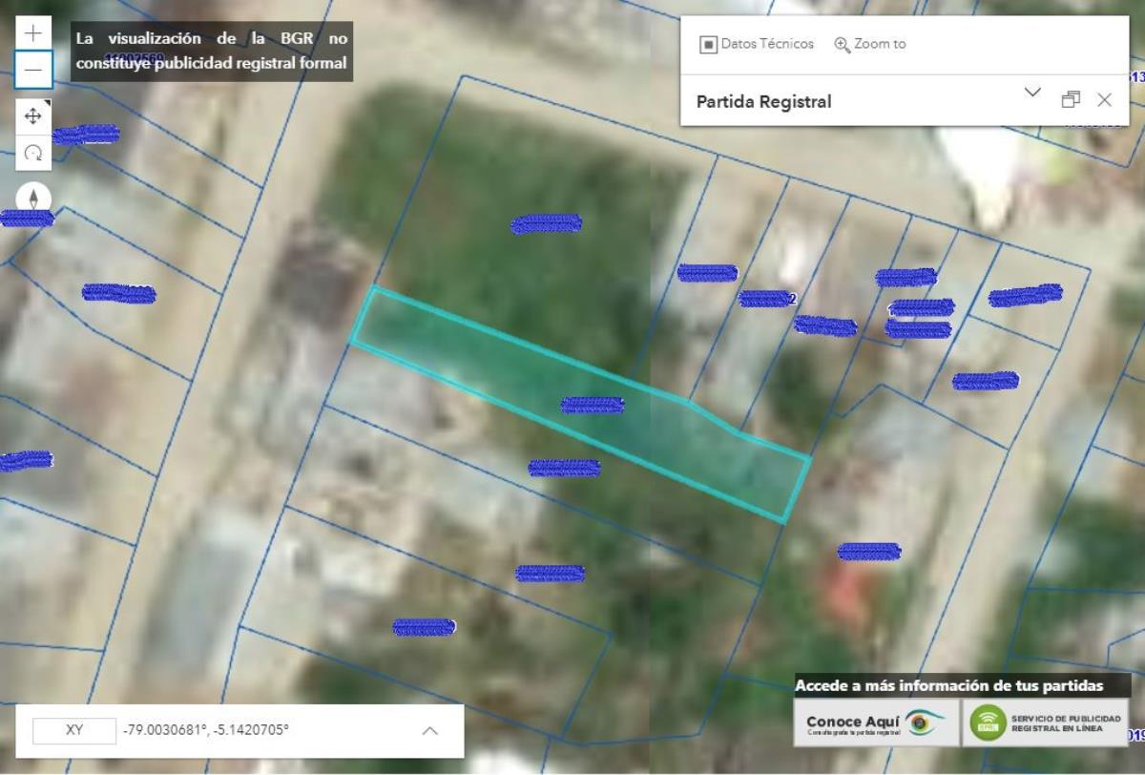Click the BGR disclaimer notice

212,52
